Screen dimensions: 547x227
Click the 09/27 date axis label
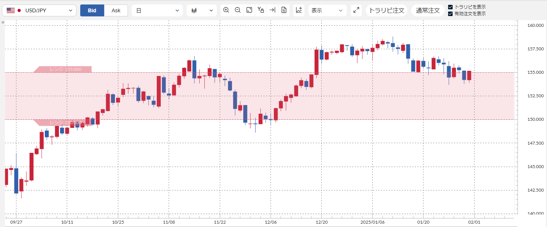[x=16, y=222]
